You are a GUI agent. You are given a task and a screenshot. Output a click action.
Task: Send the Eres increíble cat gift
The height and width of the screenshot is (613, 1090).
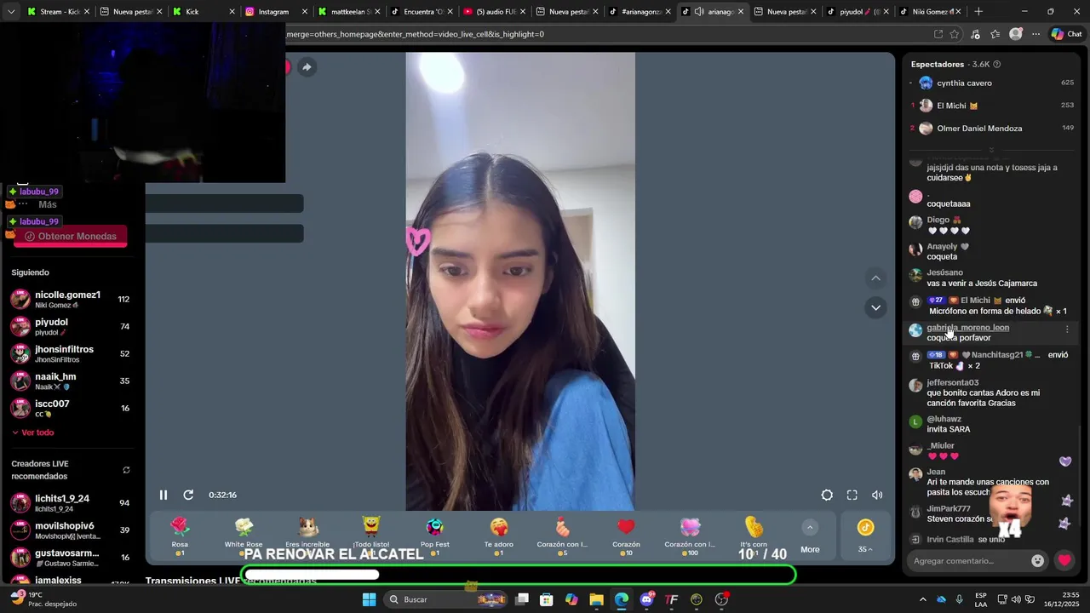click(307, 536)
